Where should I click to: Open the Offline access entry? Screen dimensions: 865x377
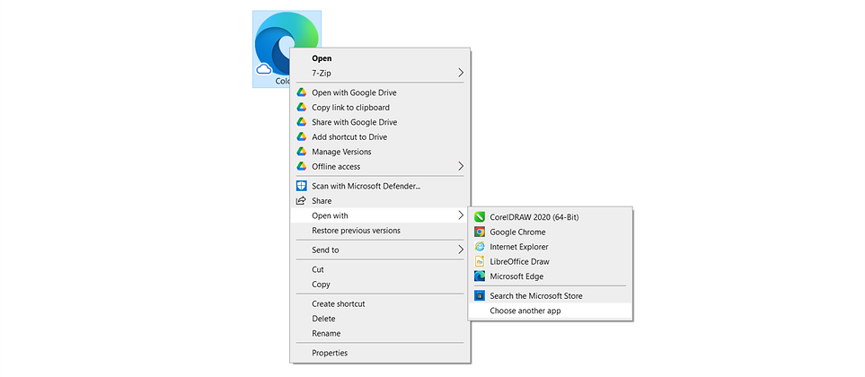click(x=380, y=166)
